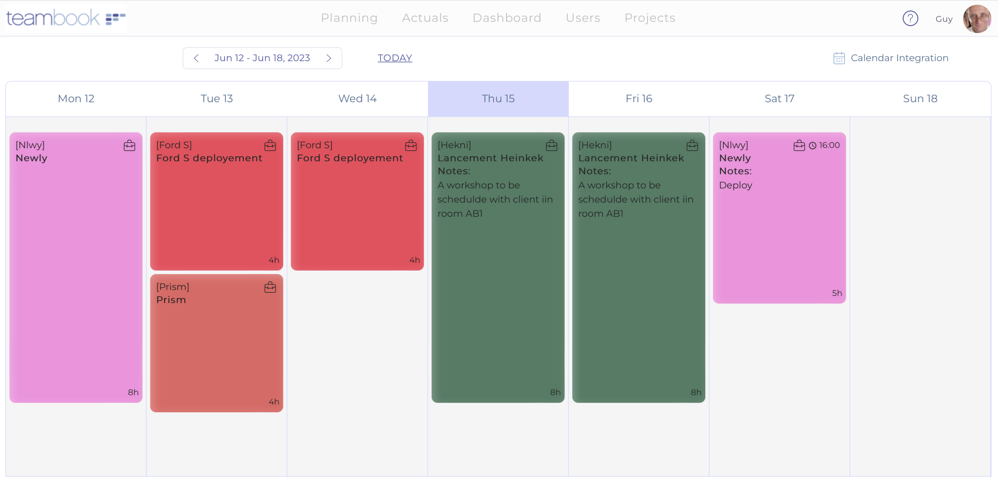Click Guy's profile avatar photo

pyautogui.click(x=977, y=19)
